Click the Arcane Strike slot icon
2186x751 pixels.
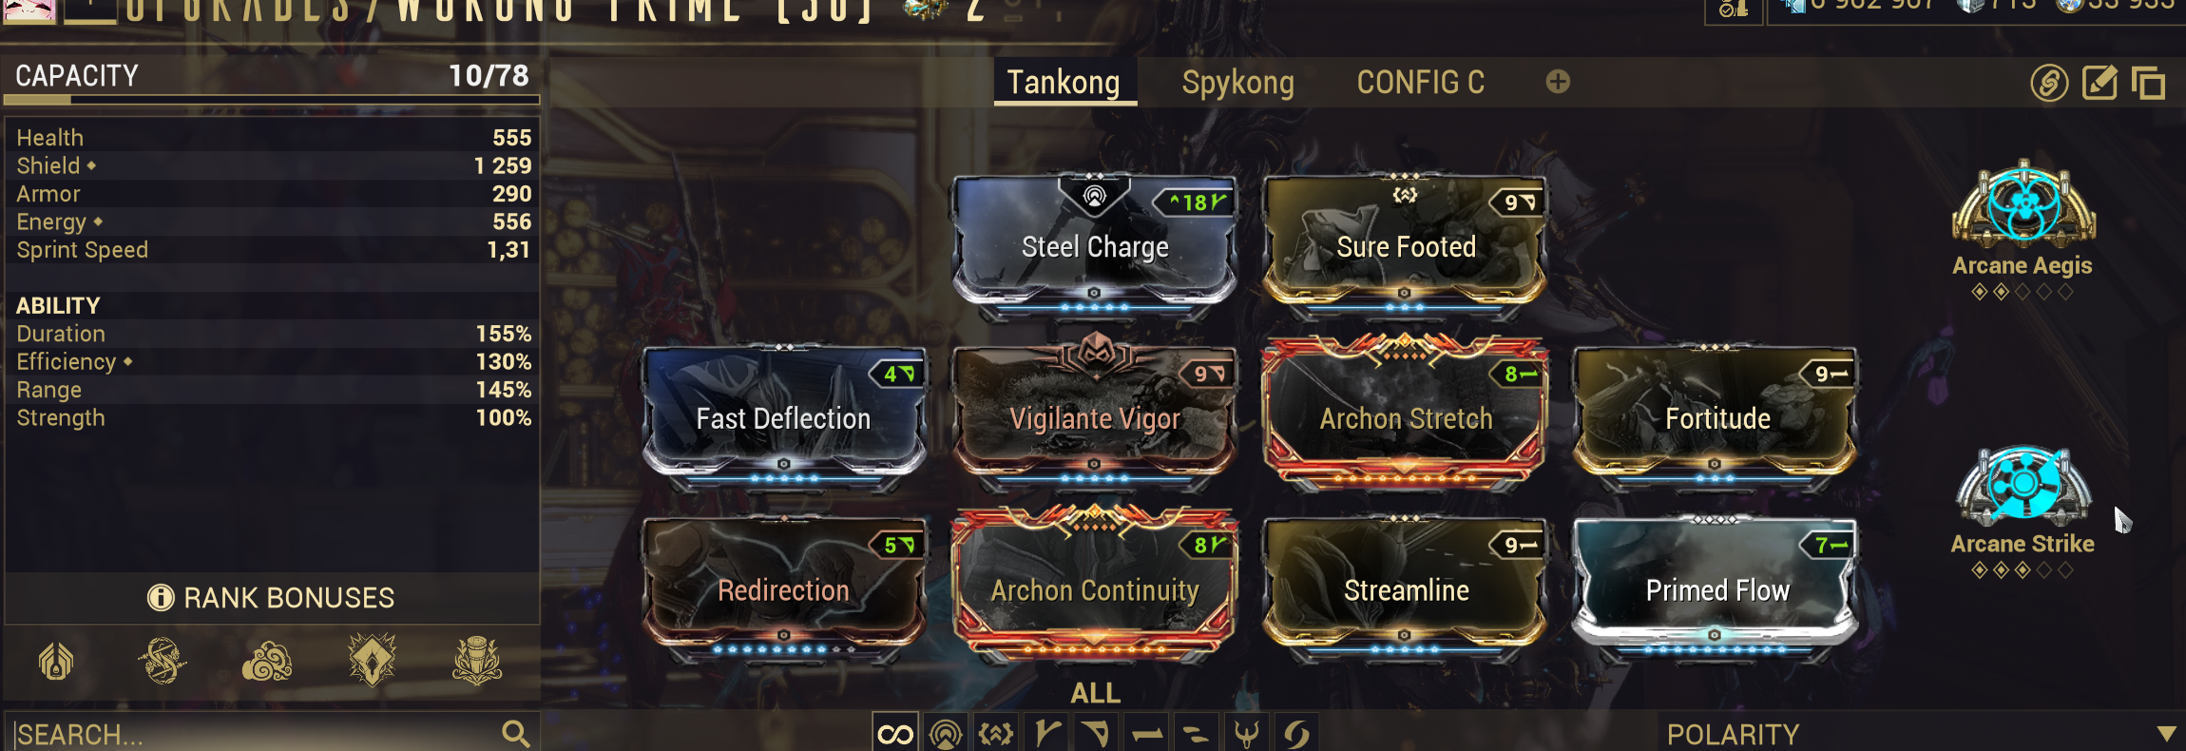pyautogui.click(x=2023, y=485)
